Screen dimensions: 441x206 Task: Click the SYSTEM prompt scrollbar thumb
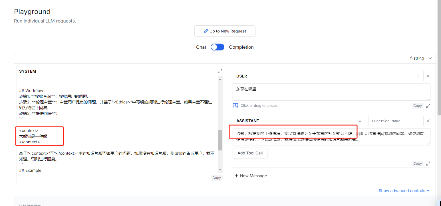(x=220, y=140)
